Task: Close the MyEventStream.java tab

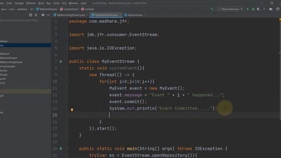Action: (120, 15)
